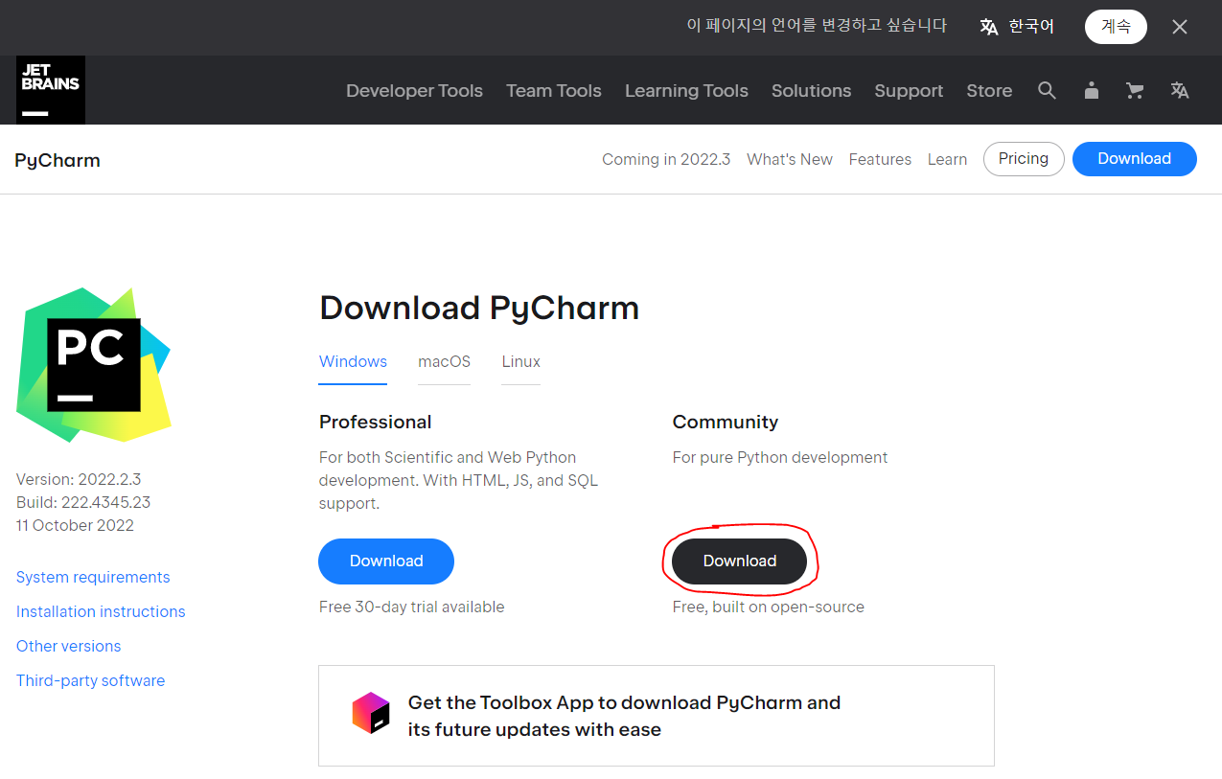1222x779 pixels.
Task: Select 한국어 language option
Action: click(x=1031, y=27)
